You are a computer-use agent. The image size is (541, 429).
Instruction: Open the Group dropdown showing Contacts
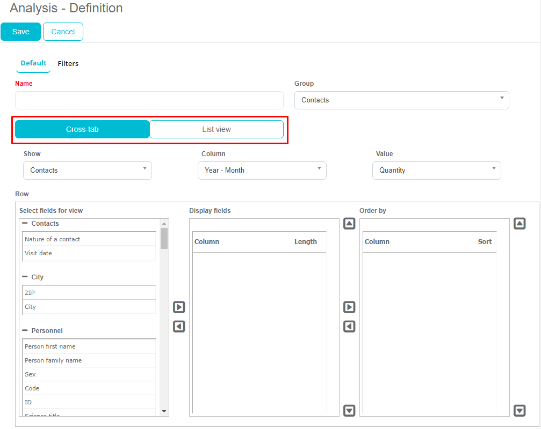pyautogui.click(x=401, y=100)
